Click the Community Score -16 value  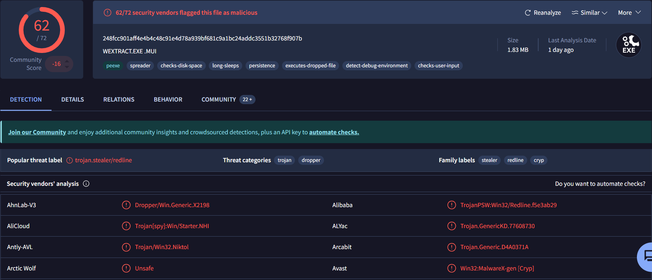(56, 64)
